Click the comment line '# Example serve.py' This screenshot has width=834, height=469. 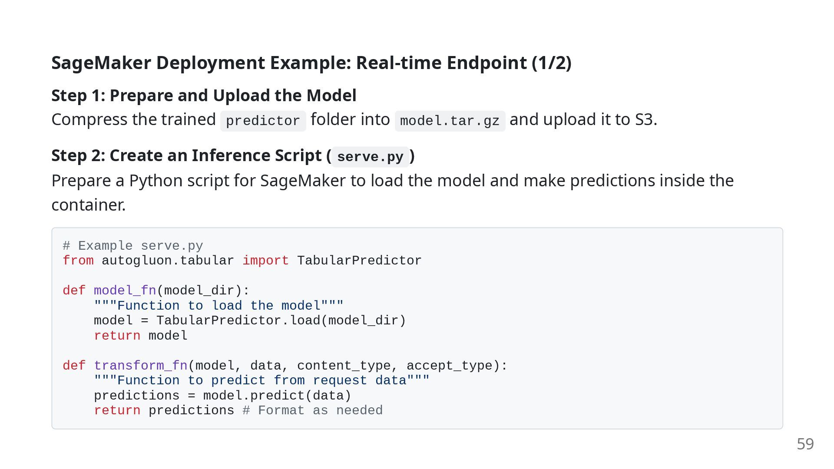click(132, 246)
